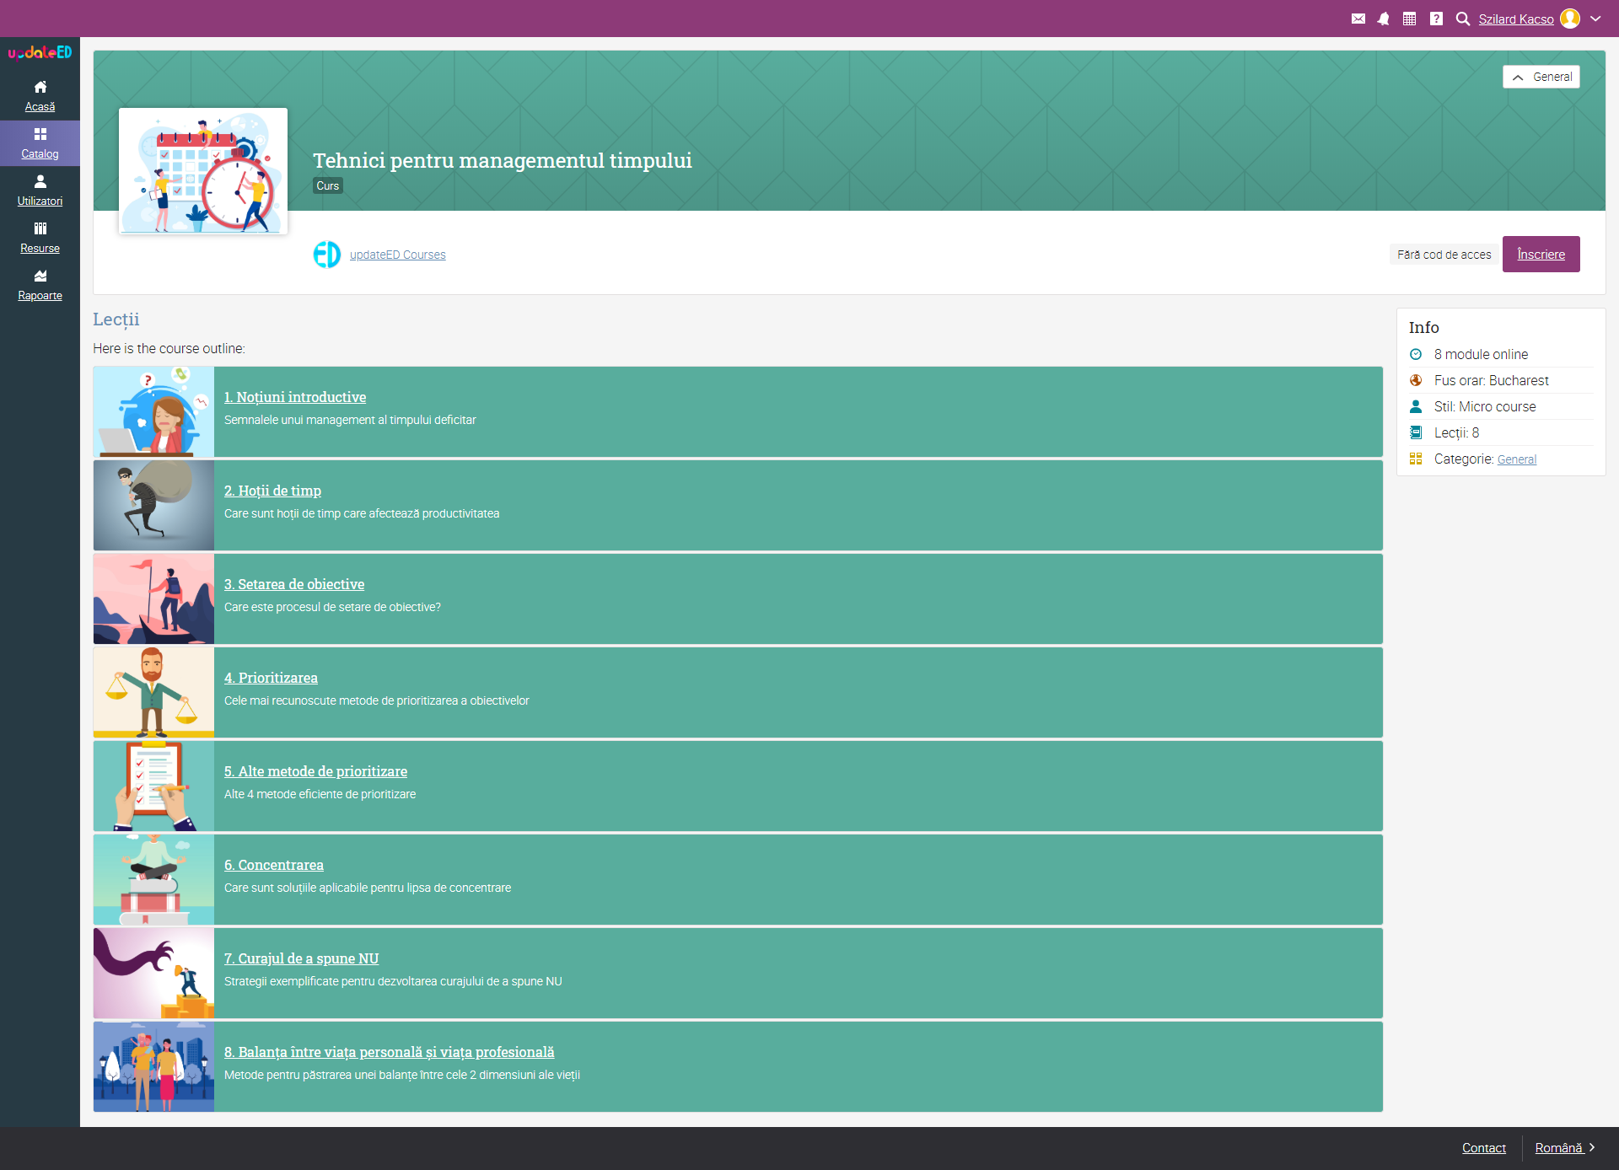Click the Înscriere enroll button
The image size is (1619, 1170).
(x=1541, y=255)
